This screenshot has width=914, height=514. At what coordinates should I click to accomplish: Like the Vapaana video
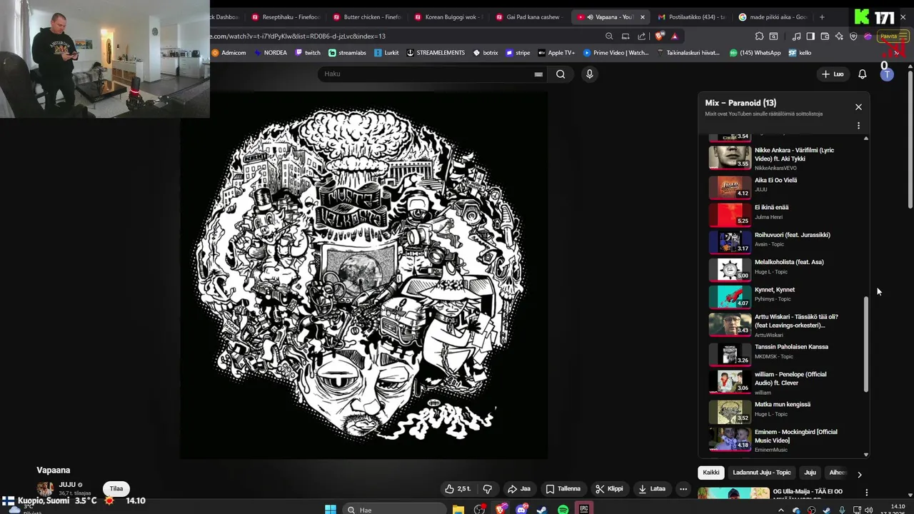[458, 489]
